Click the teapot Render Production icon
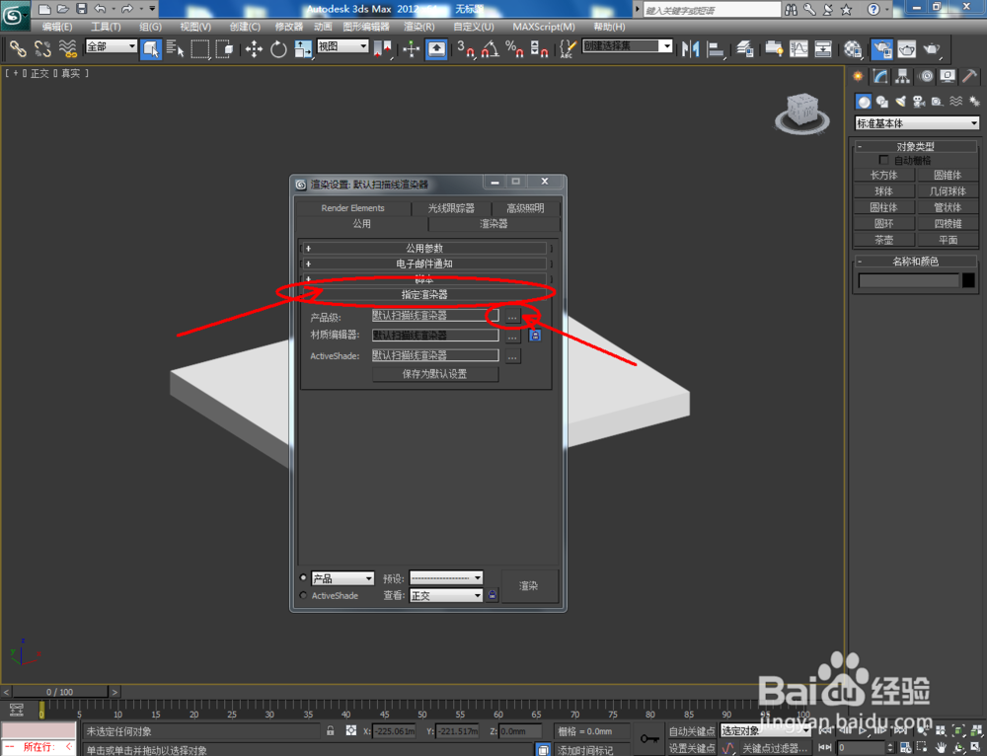The height and width of the screenshot is (756, 987). 931,48
